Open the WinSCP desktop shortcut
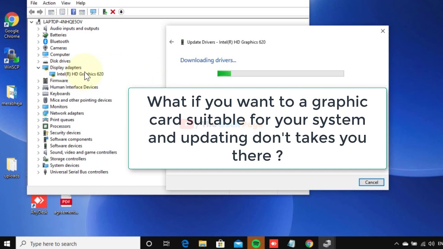Screen dimensions: 443x249 tap(12, 59)
